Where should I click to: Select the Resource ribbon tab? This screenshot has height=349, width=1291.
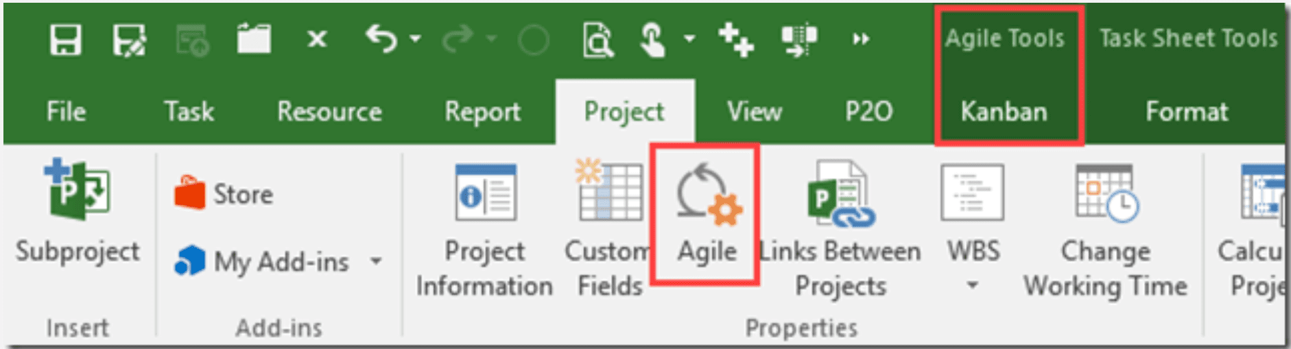coord(329,111)
